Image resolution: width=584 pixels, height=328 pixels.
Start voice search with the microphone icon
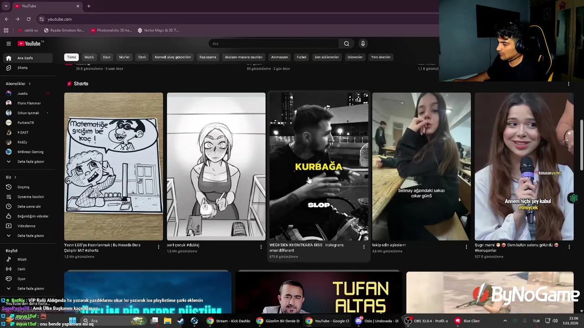coord(363,44)
